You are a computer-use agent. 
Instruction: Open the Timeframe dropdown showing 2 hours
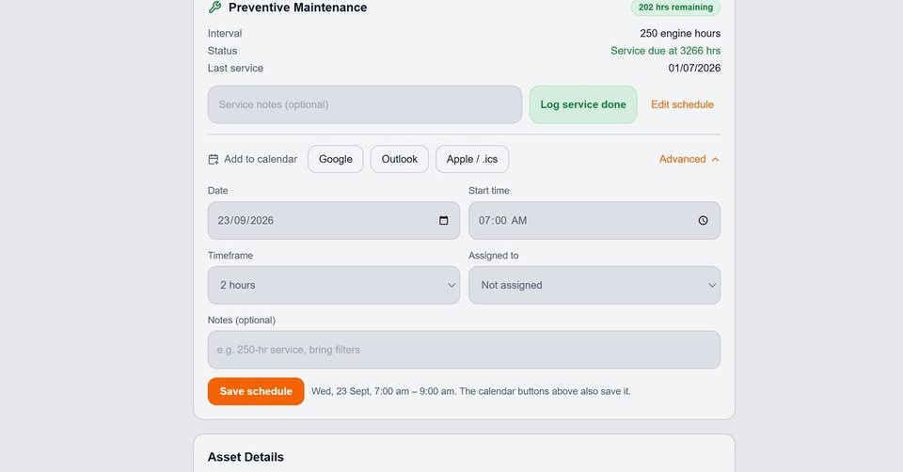coord(334,285)
